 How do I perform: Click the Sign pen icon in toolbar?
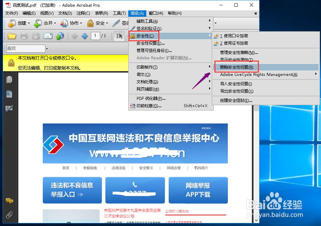pyautogui.click(x=116, y=23)
